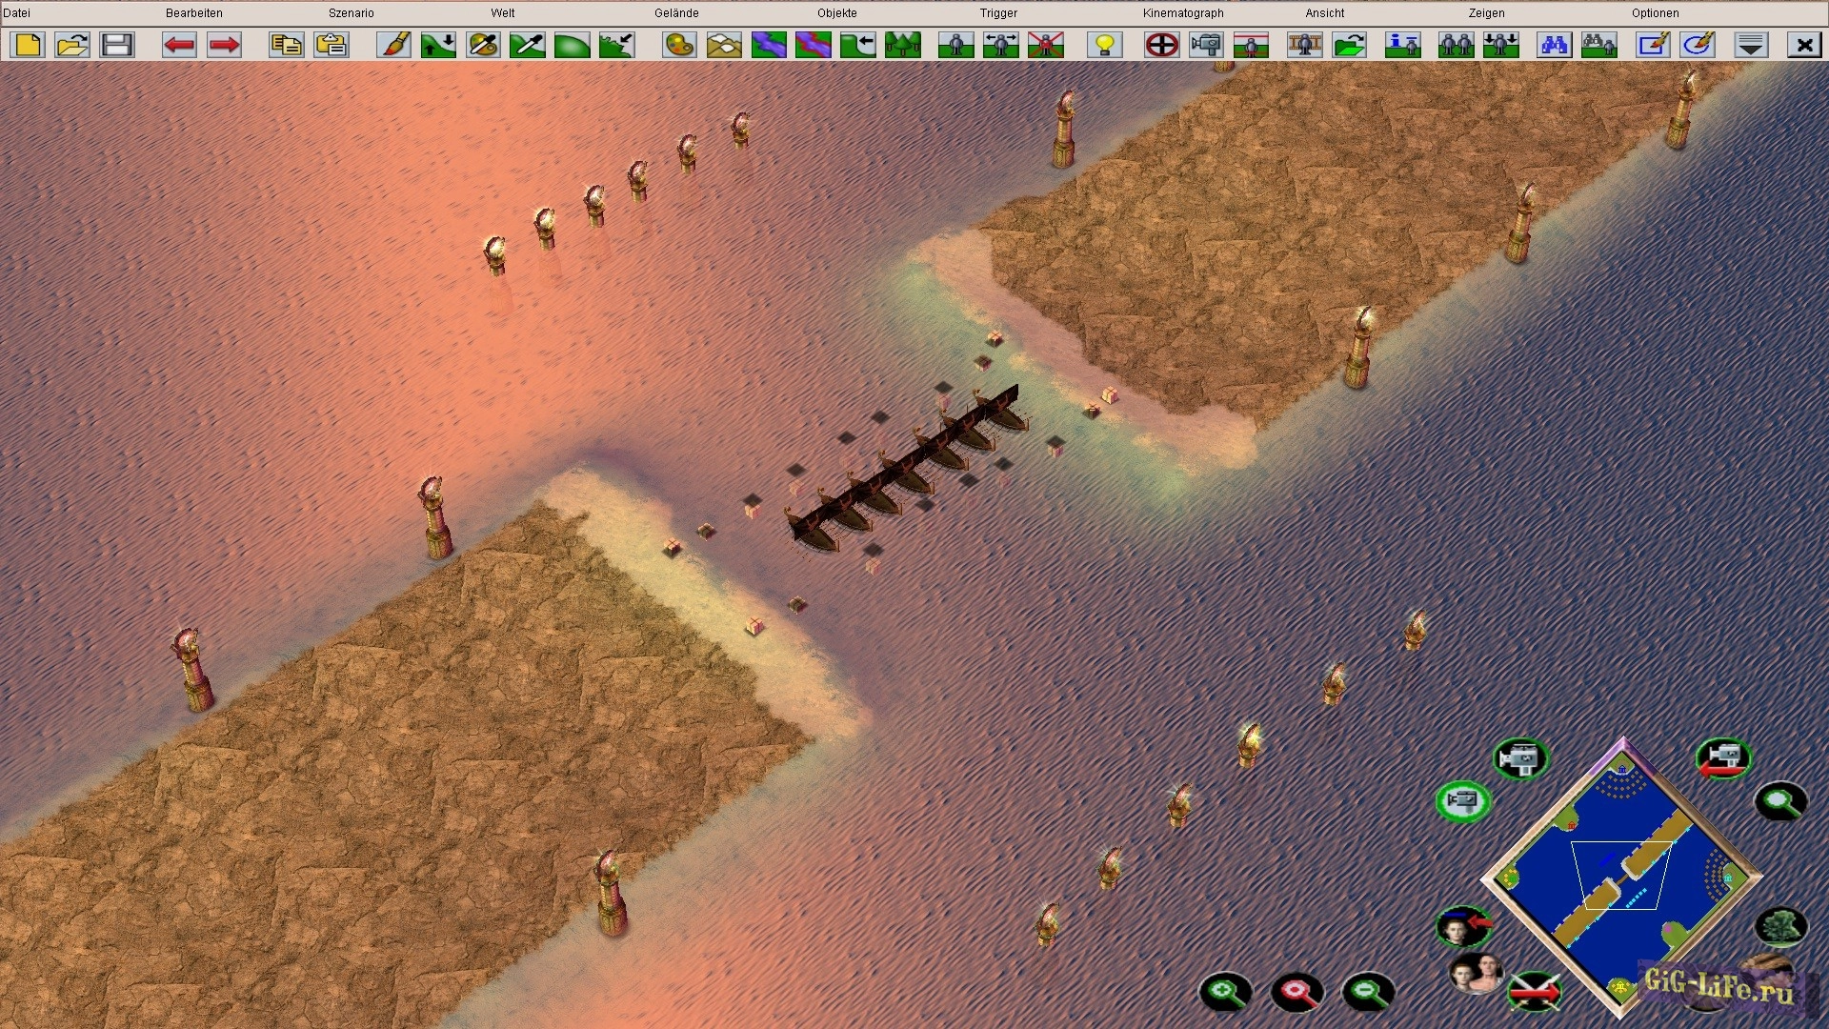Click the new scenario page icon

(x=28, y=45)
